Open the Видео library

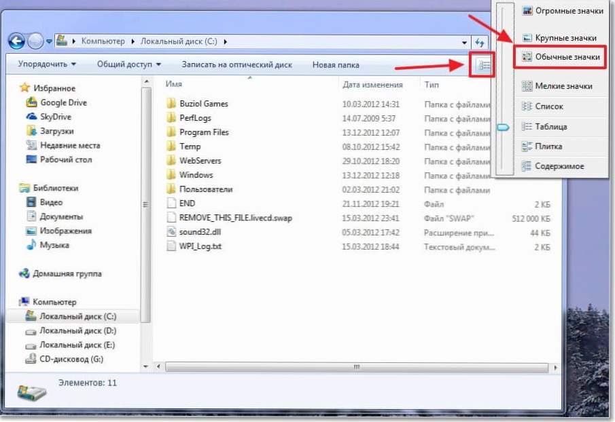coord(44,202)
